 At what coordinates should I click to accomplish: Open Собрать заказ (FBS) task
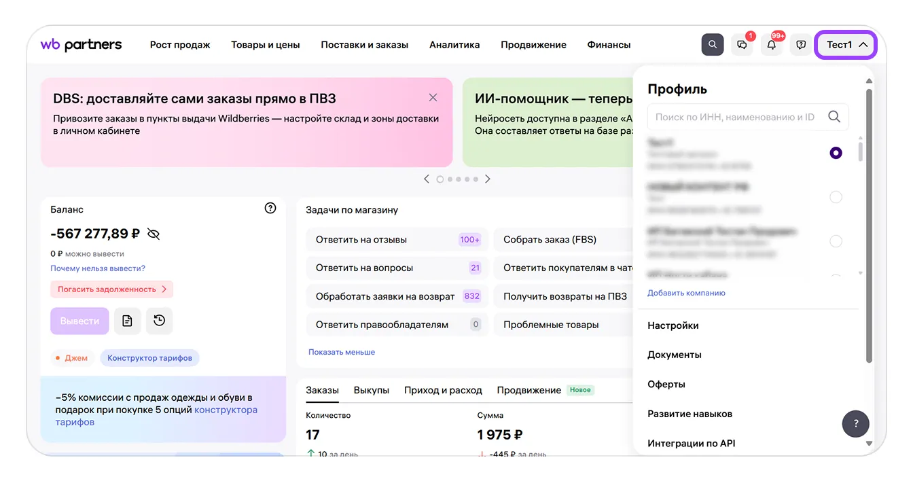[x=564, y=239]
